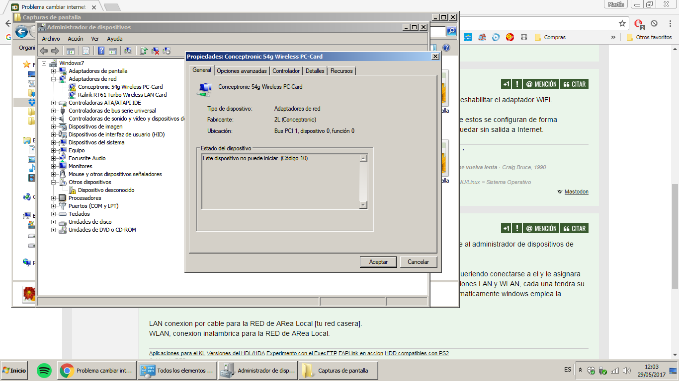This screenshot has width=679, height=381.
Task: Open the blue play-circle bookmark icon
Action: pyautogui.click(x=496, y=37)
